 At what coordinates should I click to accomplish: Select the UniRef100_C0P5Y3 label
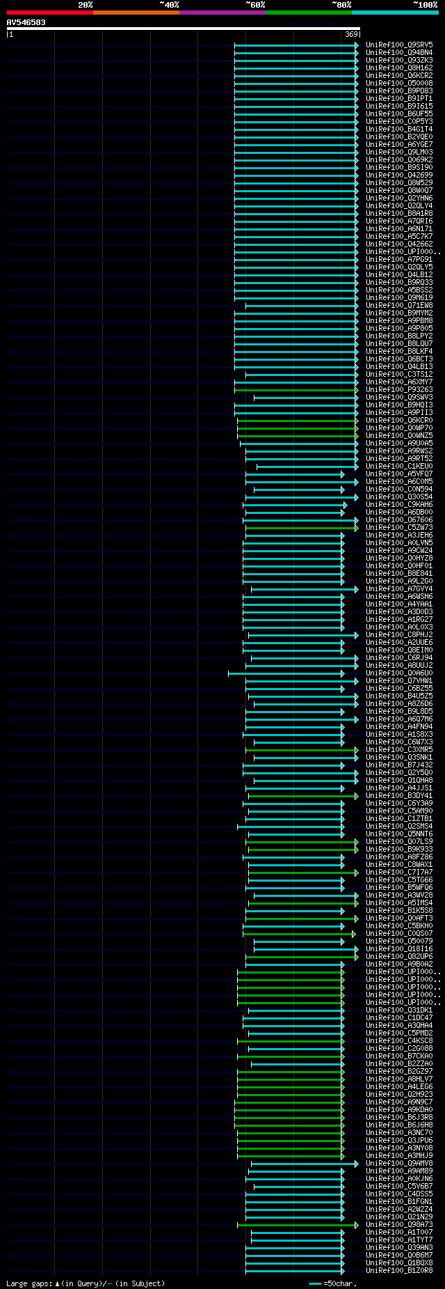coord(399,121)
